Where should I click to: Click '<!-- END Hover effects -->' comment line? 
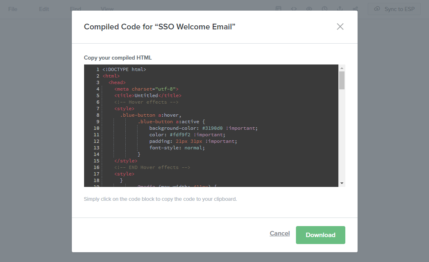(152, 167)
